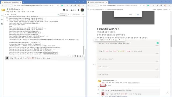Open Colab table of contents sidebar icon
172x97 pixels.
[x=2, y=16]
